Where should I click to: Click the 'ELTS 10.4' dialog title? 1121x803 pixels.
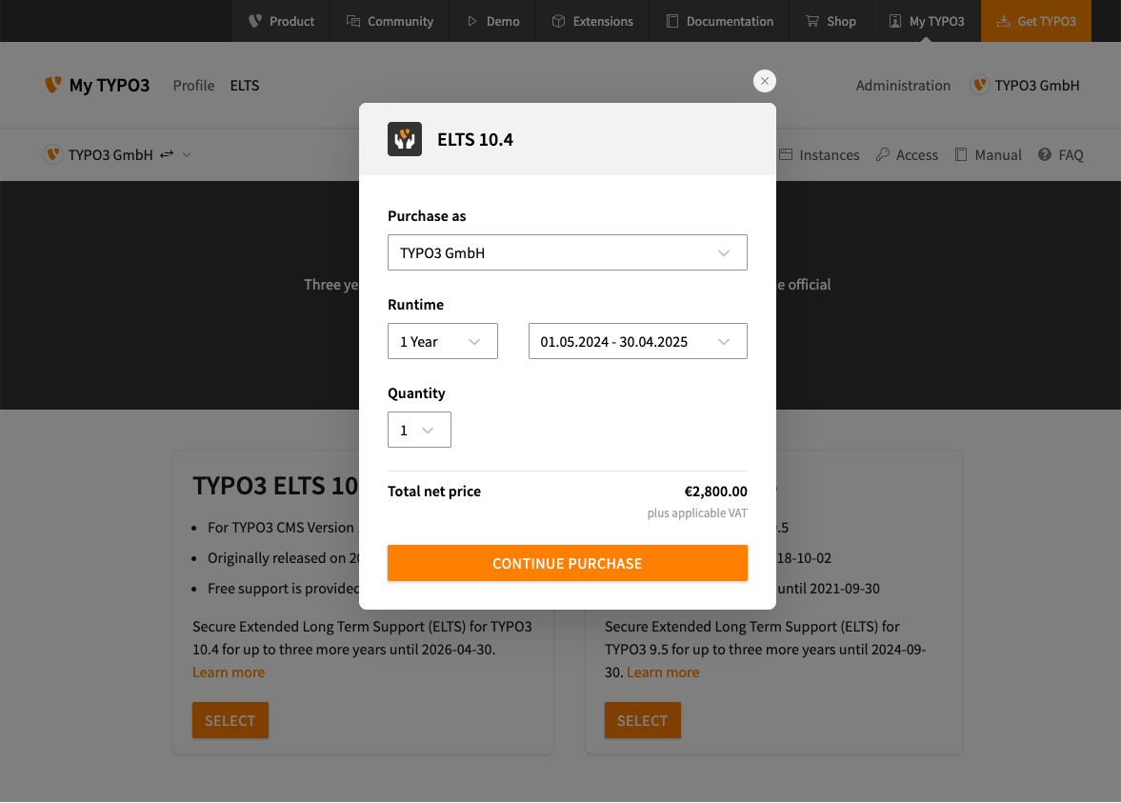tap(475, 139)
